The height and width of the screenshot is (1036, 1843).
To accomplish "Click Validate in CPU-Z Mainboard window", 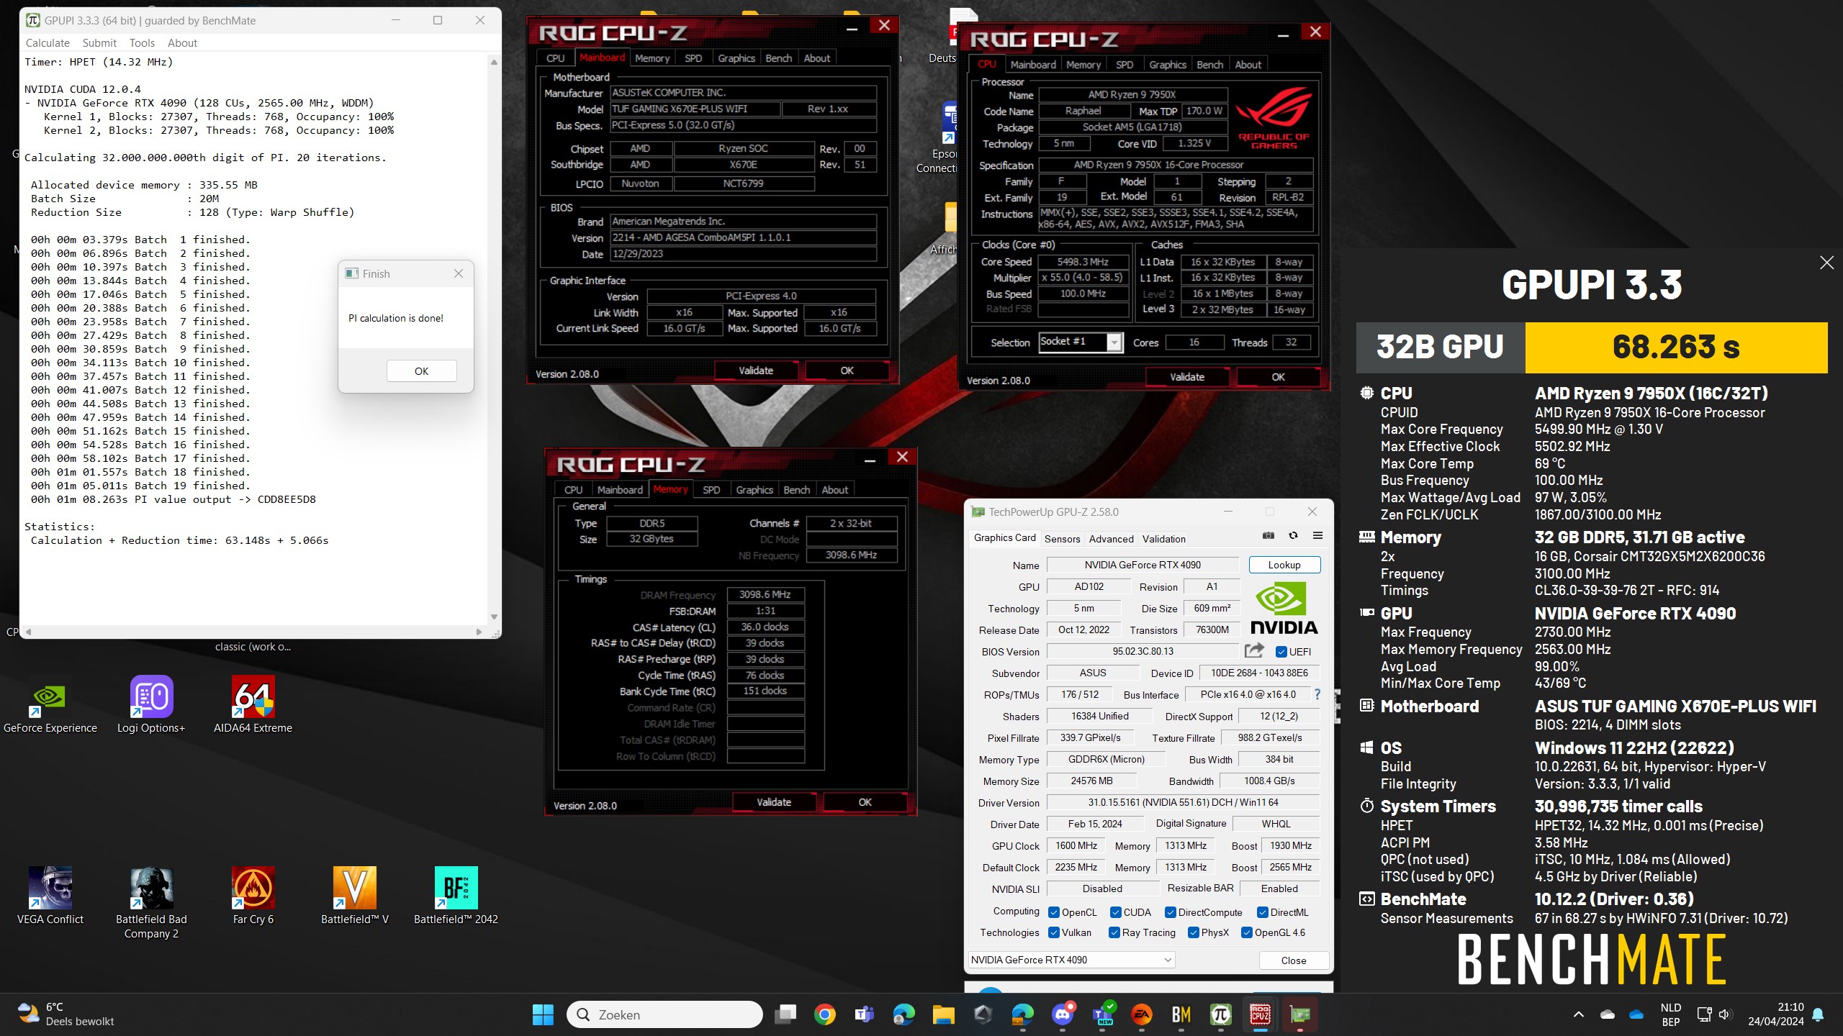I will click(x=756, y=371).
